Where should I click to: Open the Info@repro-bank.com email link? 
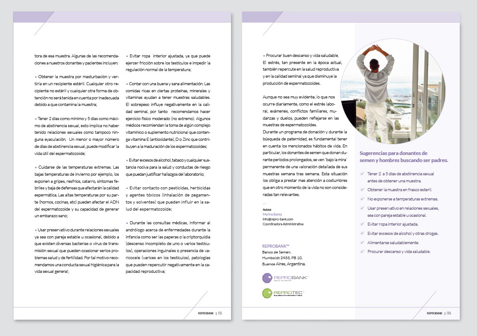(278, 219)
